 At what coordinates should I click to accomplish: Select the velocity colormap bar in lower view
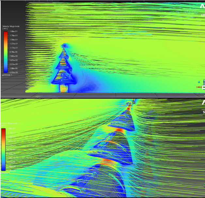tap(3, 149)
